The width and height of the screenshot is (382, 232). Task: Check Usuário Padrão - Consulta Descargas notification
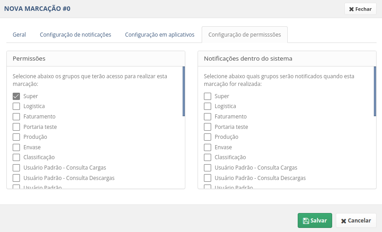coord(208,178)
